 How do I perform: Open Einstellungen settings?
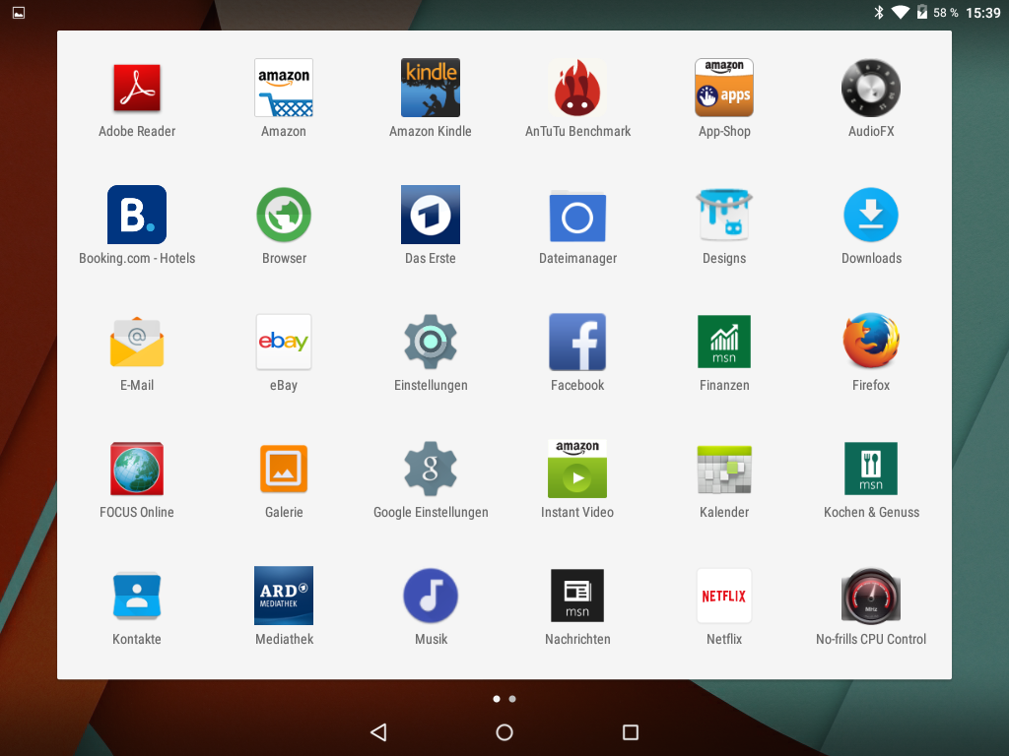pyautogui.click(x=431, y=342)
